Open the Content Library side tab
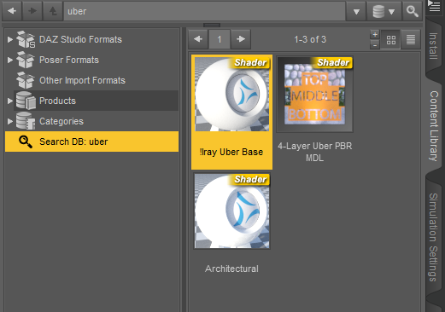This screenshot has width=445, height=312. click(x=434, y=126)
